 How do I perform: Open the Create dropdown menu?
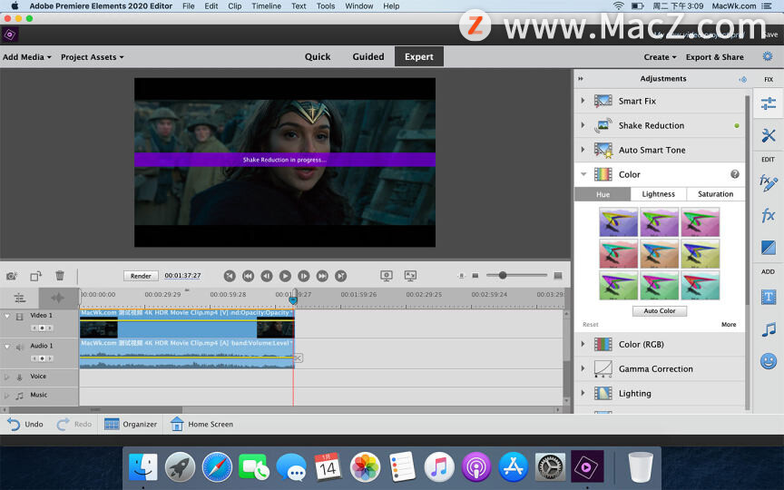[660, 57]
